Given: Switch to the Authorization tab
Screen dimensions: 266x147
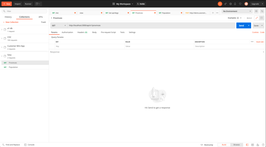Looking at the screenshot, I should (x=67, y=32).
